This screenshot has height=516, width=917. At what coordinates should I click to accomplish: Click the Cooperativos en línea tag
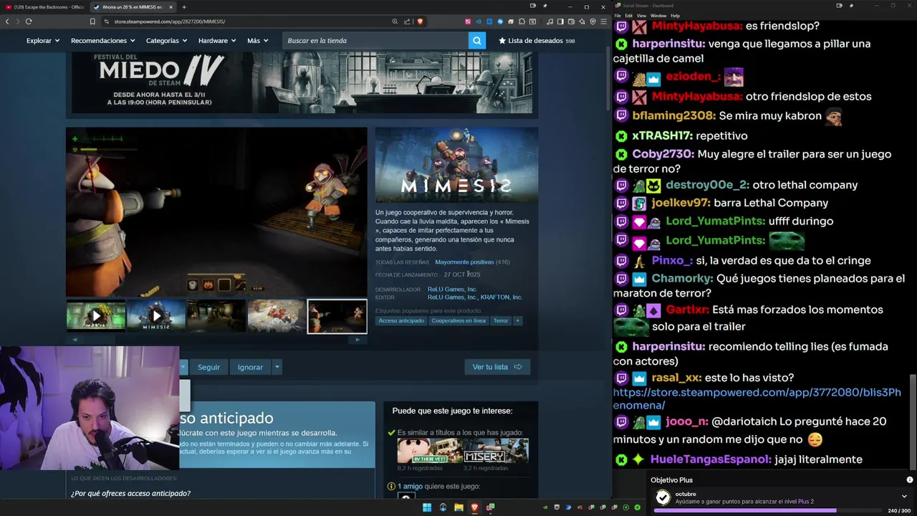(458, 320)
